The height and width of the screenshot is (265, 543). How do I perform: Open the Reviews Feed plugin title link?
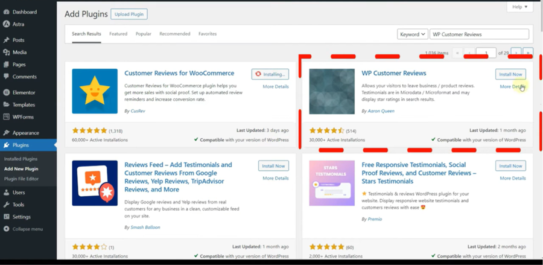[x=178, y=177]
